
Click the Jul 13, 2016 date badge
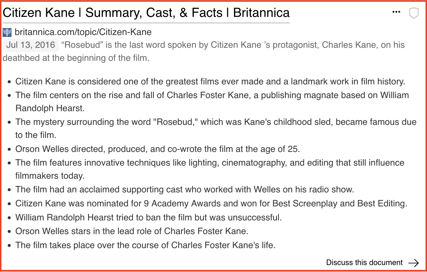(31, 45)
